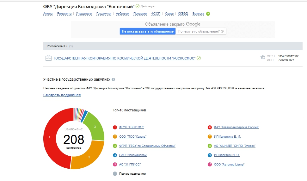Click the red number 1 legend badge
Viewport: 307px width, 181px height.
click(x=115, y=127)
